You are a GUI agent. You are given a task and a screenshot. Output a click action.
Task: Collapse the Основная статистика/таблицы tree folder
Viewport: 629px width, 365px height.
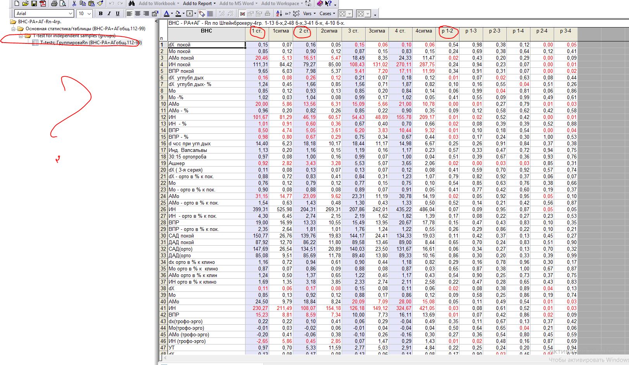[x=13, y=29]
